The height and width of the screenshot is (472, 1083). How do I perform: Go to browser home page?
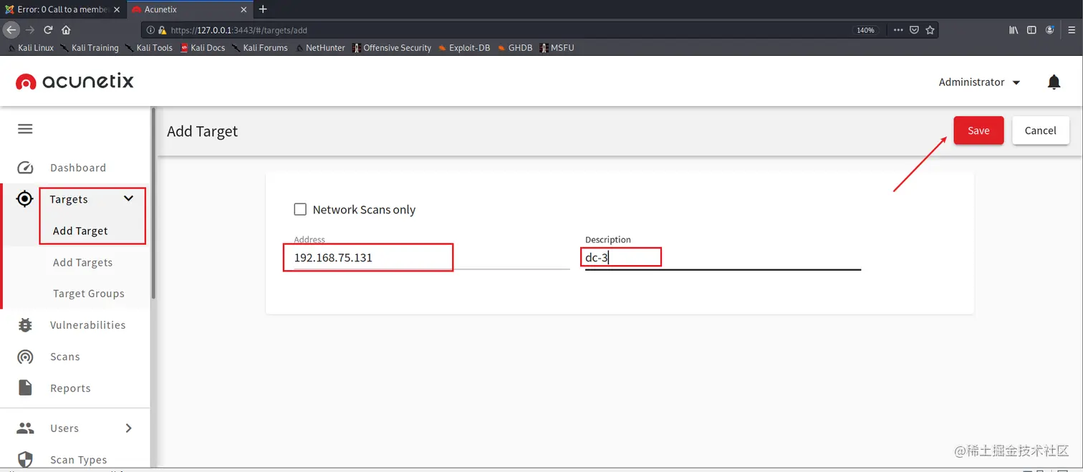[66, 30]
